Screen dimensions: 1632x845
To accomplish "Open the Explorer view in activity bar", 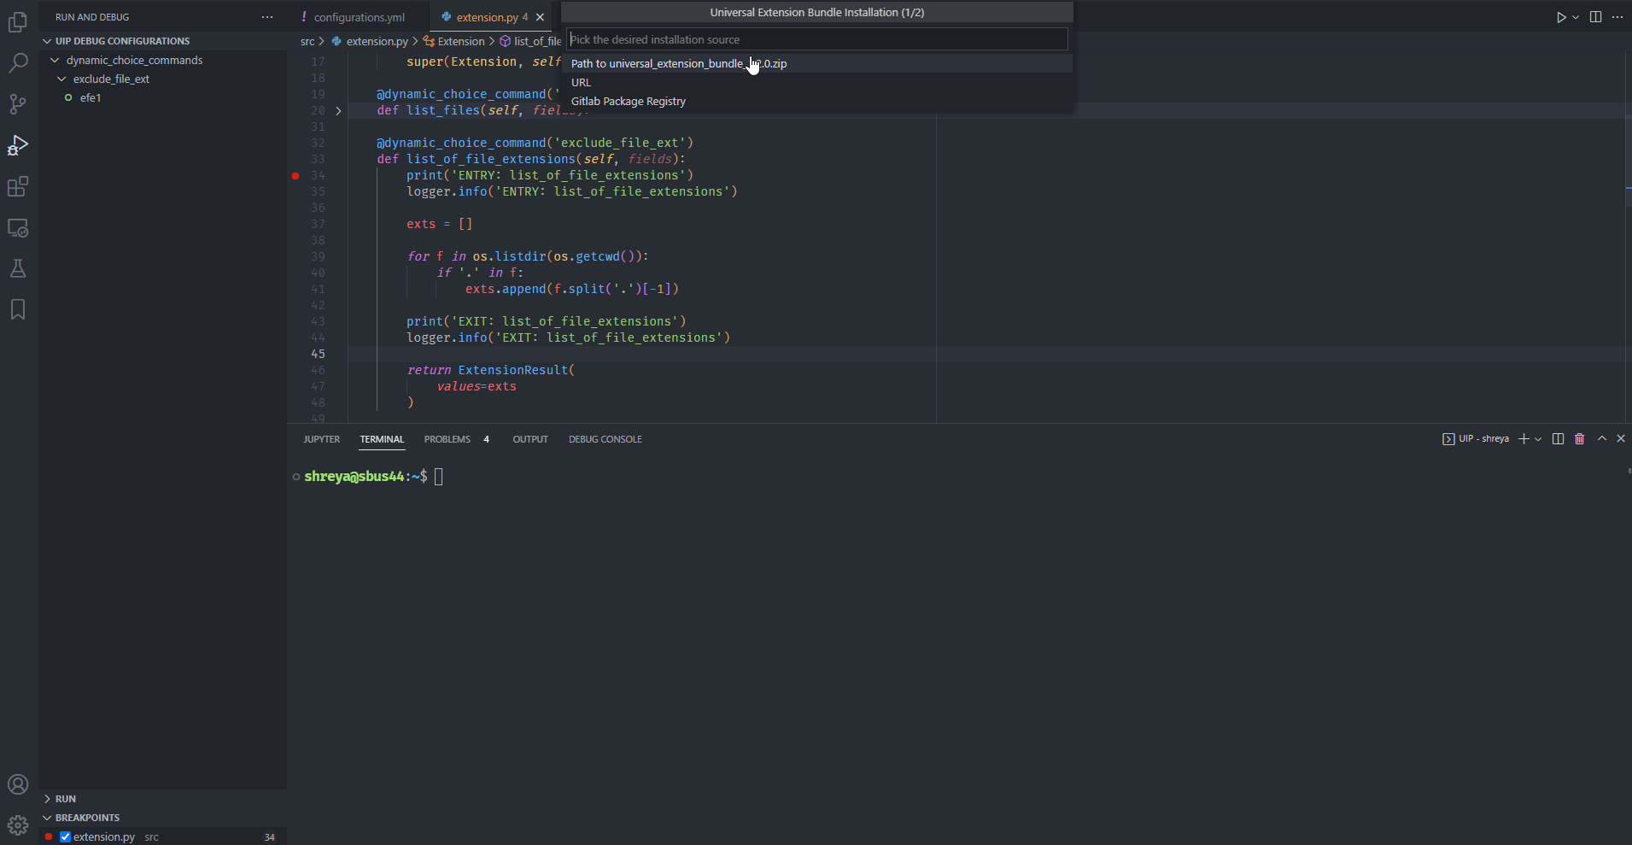I will (x=18, y=22).
